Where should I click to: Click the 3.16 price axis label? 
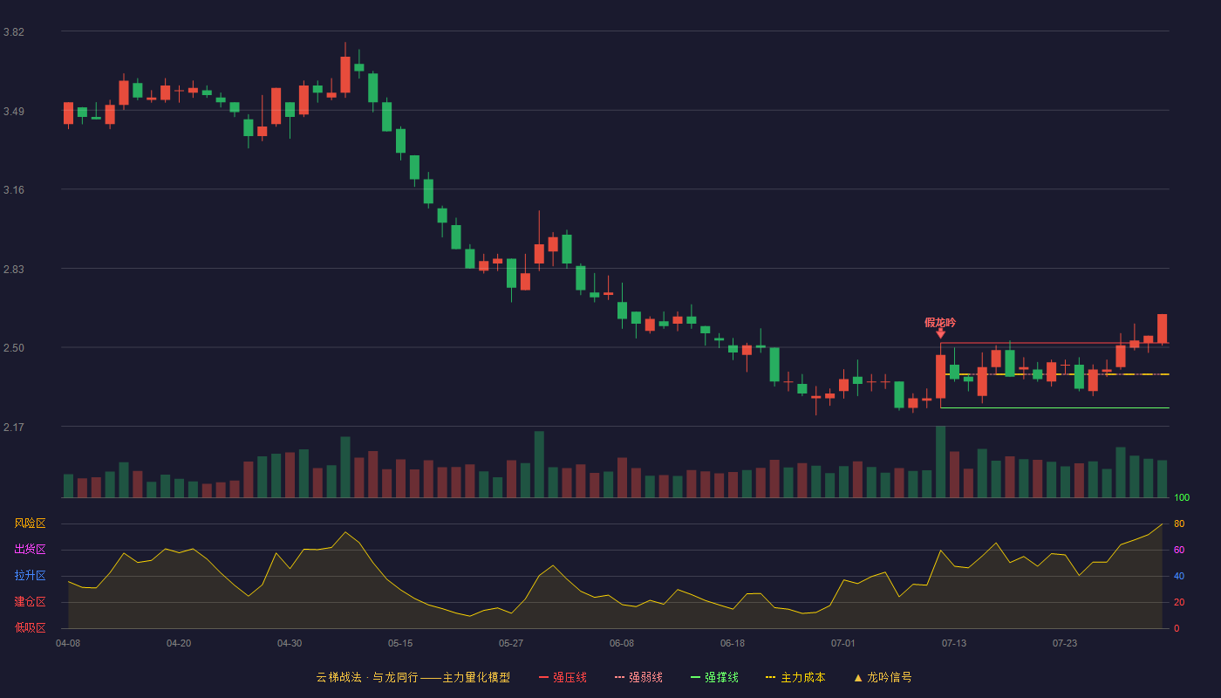pyautogui.click(x=14, y=190)
